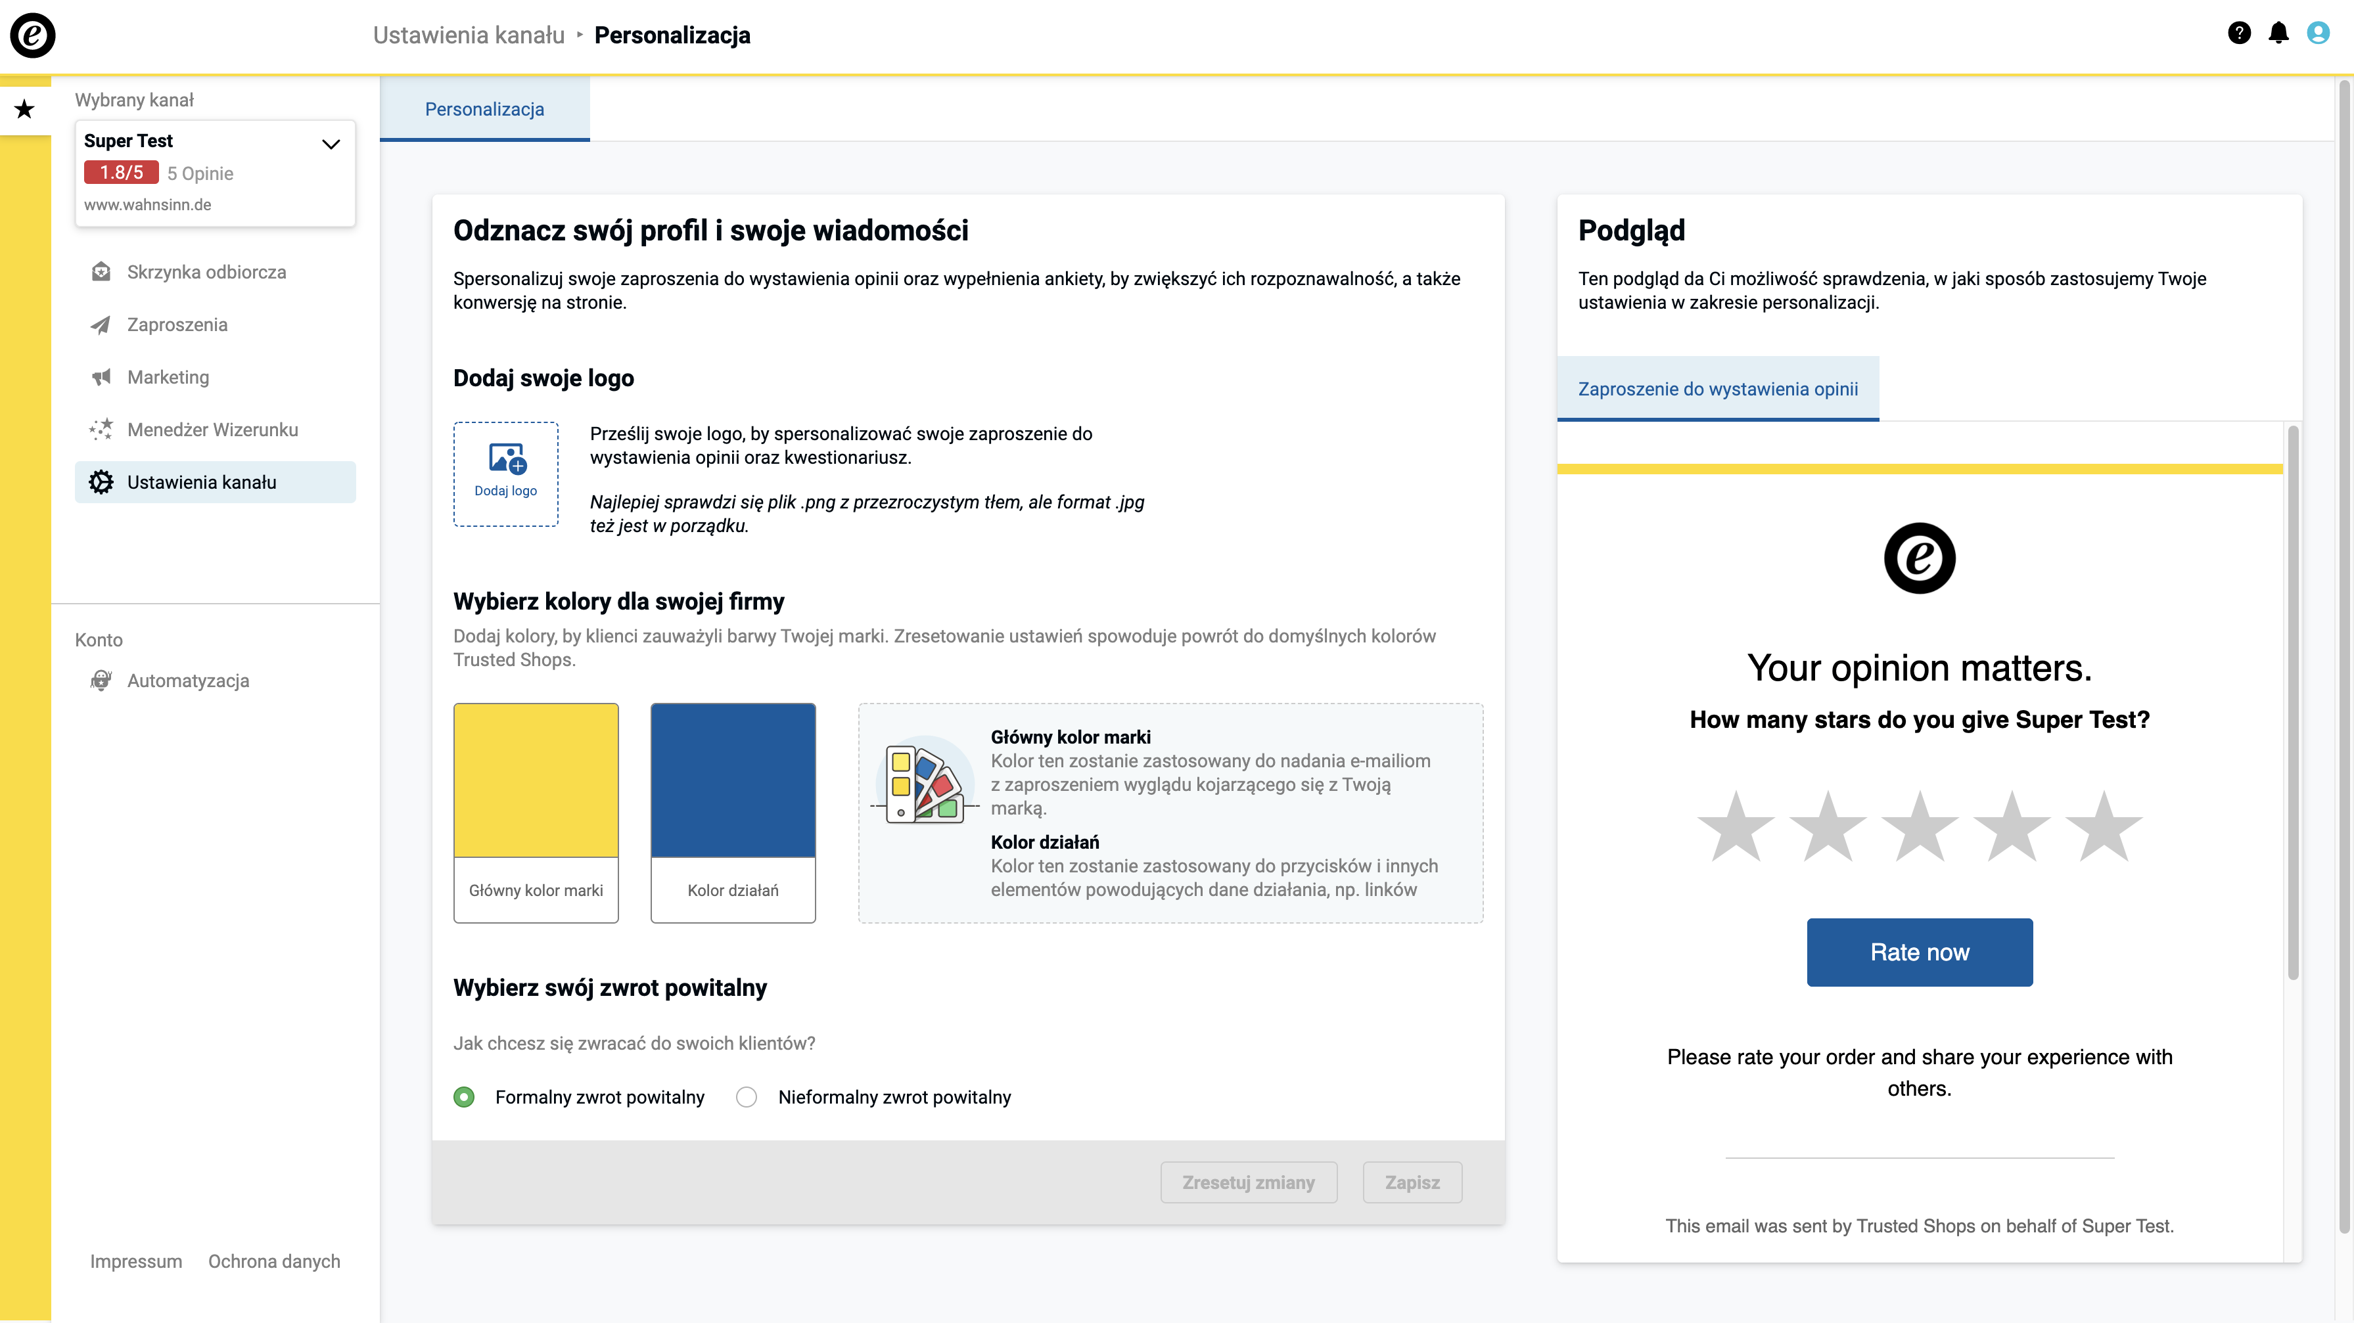The height and width of the screenshot is (1323, 2354).
Task: Open Menedżer Wizerunku menu item
Action: coord(215,430)
